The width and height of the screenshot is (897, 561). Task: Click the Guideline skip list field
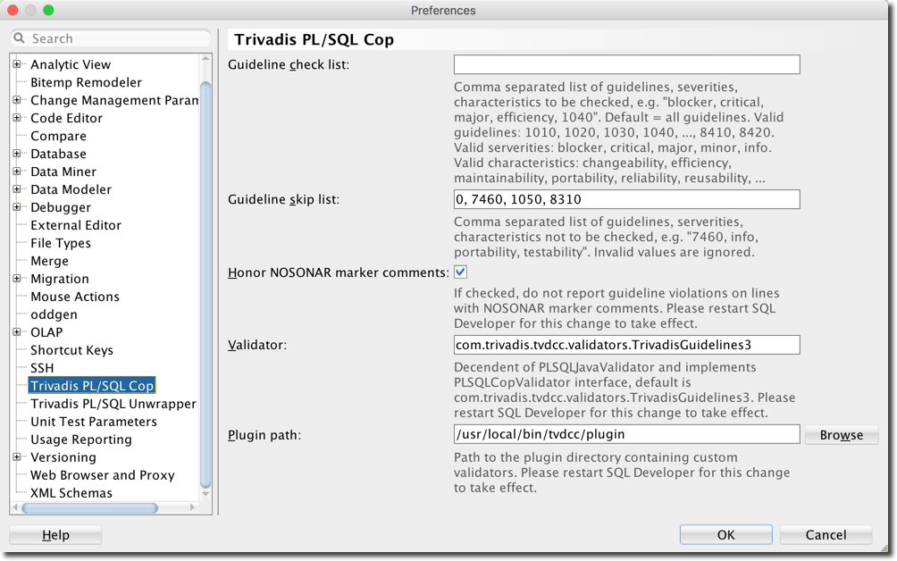[x=627, y=199]
